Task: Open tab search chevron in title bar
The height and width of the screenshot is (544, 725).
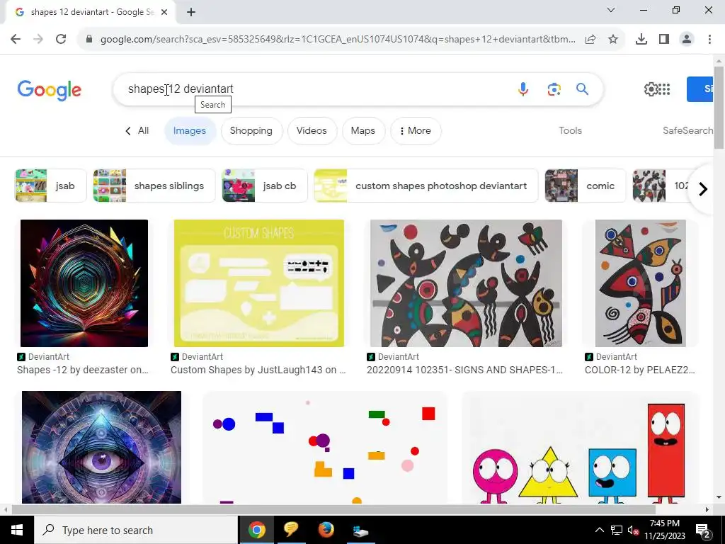Action: click(x=611, y=10)
